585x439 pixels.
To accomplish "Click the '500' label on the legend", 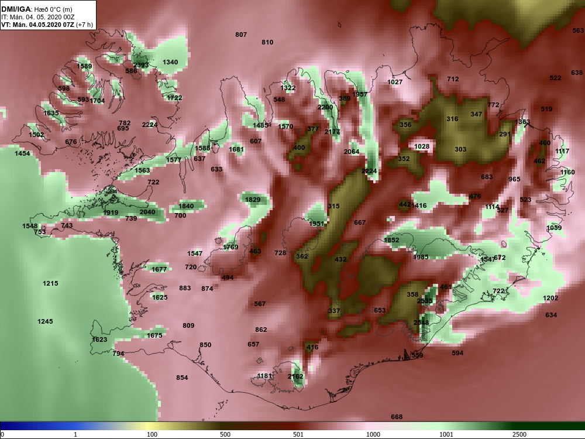I will coord(225,434).
